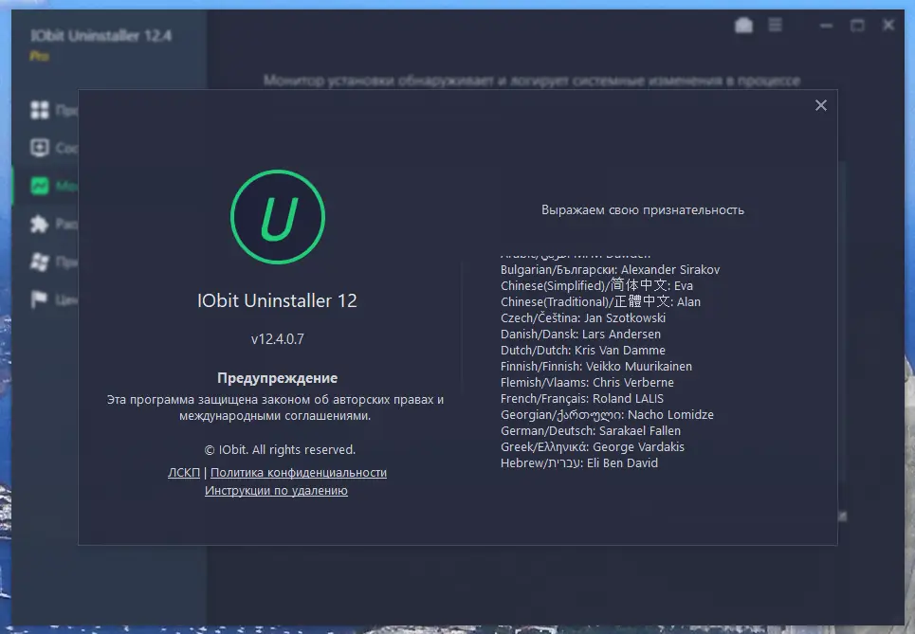The height and width of the screenshot is (634, 915).
Task: Open the Политика конфиденциальности link
Action: (x=298, y=473)
